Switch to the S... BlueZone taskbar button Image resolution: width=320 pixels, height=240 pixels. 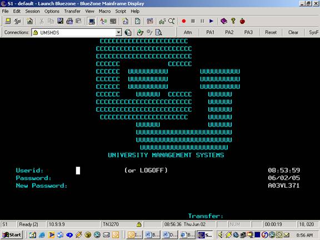206,235
